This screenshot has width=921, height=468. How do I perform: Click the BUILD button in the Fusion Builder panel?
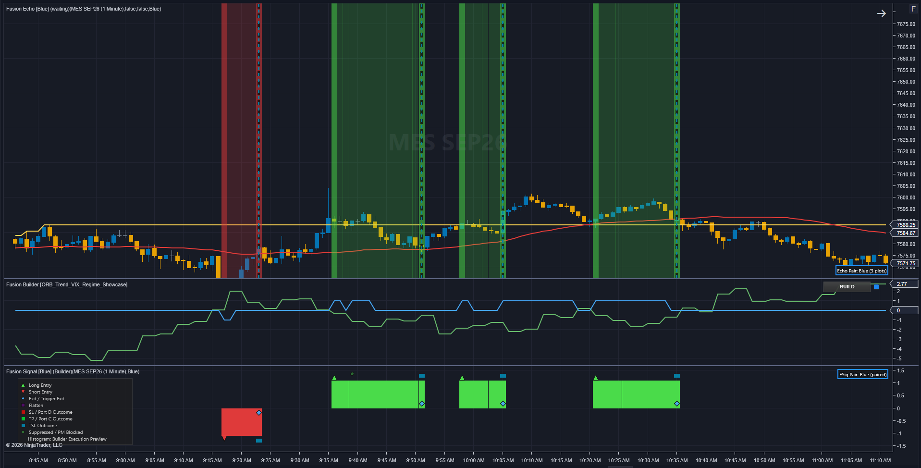[847, 287]
